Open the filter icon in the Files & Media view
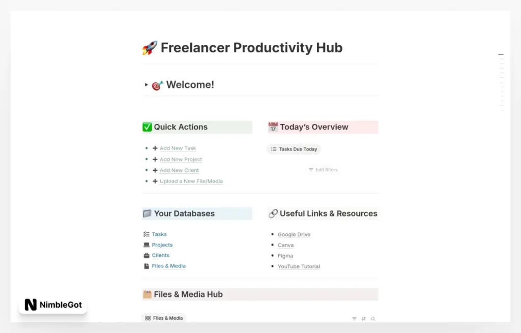 [x=354, y=319]
